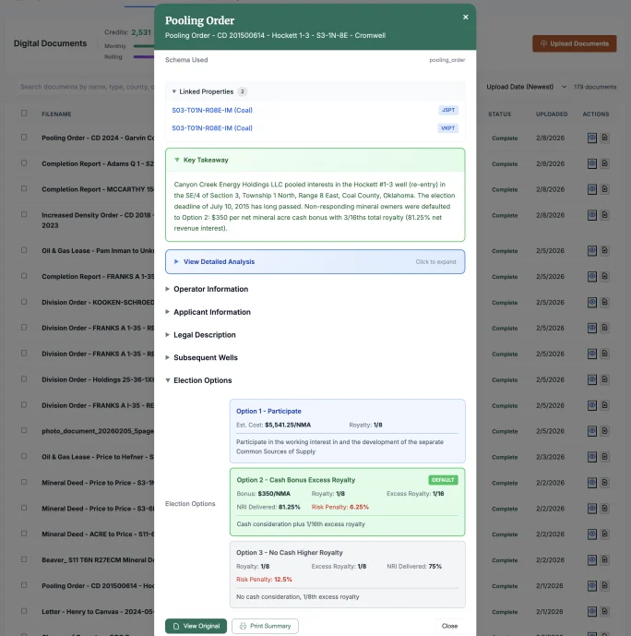The width and height of the screenshot is (631, 636).
Task: Check the Increased Density Order row
Action: (24, 214)
